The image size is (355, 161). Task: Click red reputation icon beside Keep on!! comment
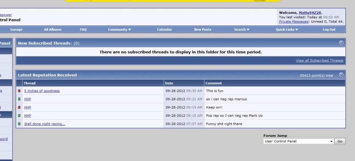point(19,107)
